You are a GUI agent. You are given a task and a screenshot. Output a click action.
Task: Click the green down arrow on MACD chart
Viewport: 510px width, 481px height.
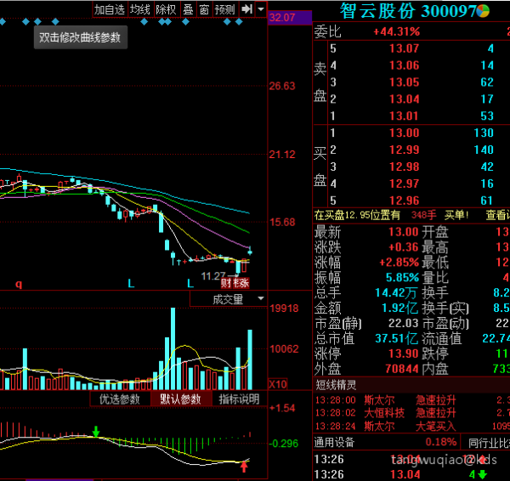click(x=97, y=433)
